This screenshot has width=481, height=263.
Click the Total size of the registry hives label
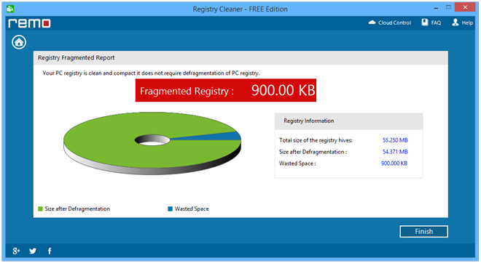click(316, 140)
